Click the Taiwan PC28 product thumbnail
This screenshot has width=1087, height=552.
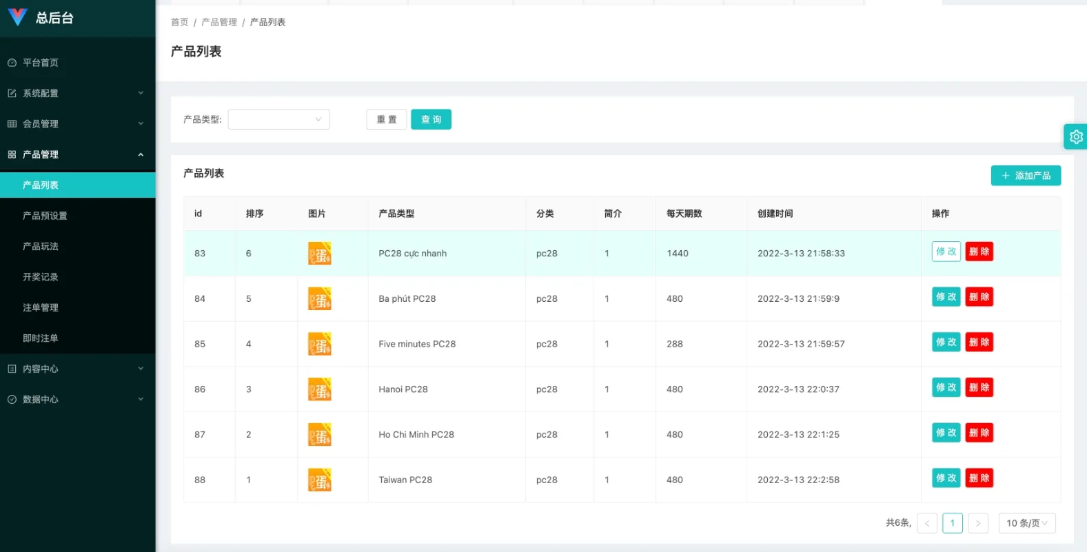(319, 480)
